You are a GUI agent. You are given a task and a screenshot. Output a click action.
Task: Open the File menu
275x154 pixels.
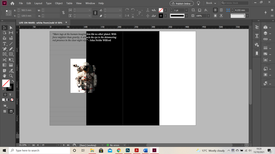[21, 3]
